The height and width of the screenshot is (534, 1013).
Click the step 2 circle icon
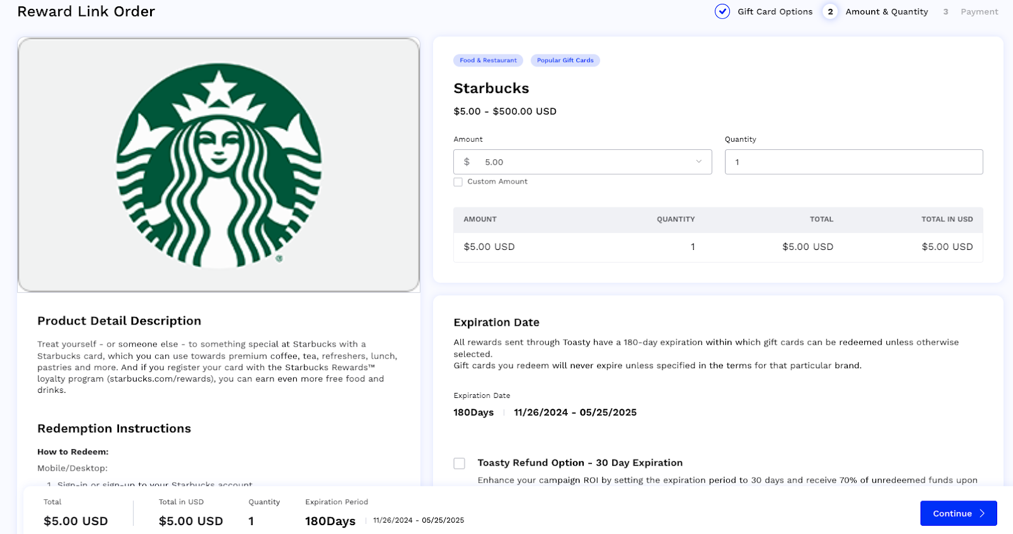click(x=830, y=11)
